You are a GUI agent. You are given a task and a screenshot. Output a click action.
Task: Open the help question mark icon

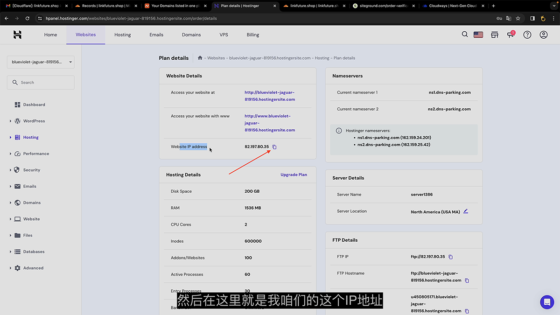pyautogui.click(x=527, y=35)
